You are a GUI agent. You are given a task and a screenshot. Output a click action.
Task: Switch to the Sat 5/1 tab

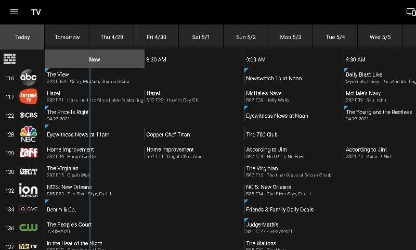[x=201, y=37]
